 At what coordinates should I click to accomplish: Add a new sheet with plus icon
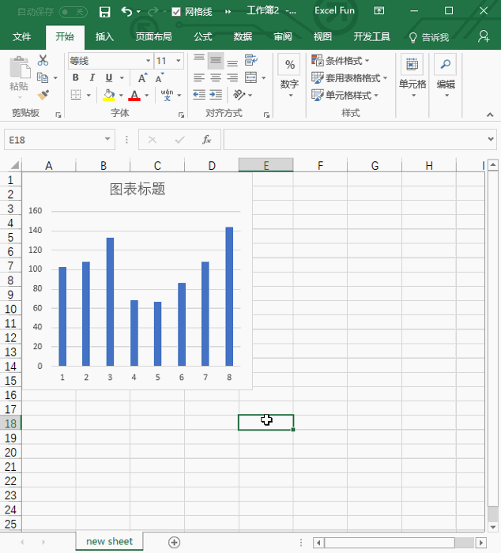click(x=174, y=542)
